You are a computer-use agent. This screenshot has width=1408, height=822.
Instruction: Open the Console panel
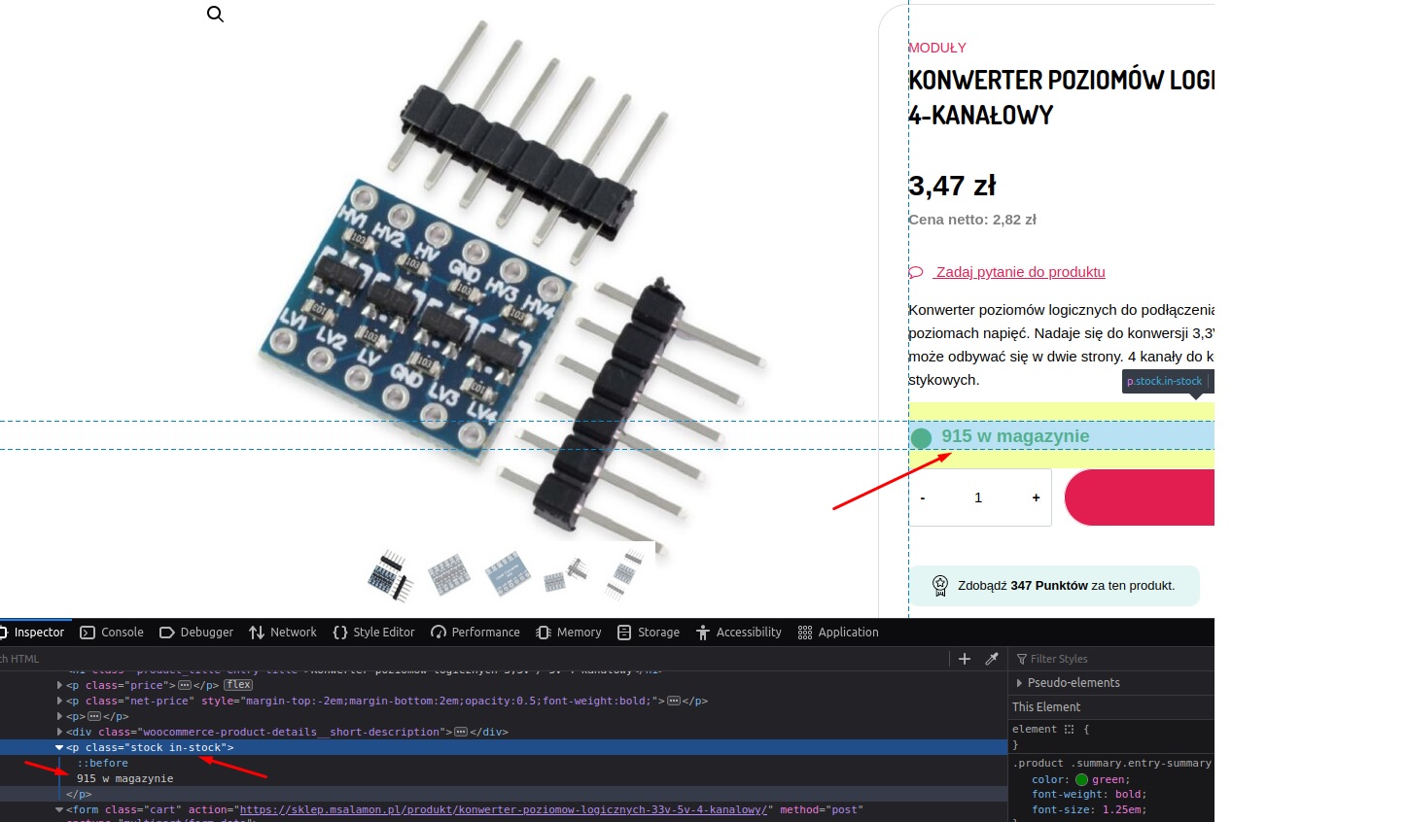112,633
